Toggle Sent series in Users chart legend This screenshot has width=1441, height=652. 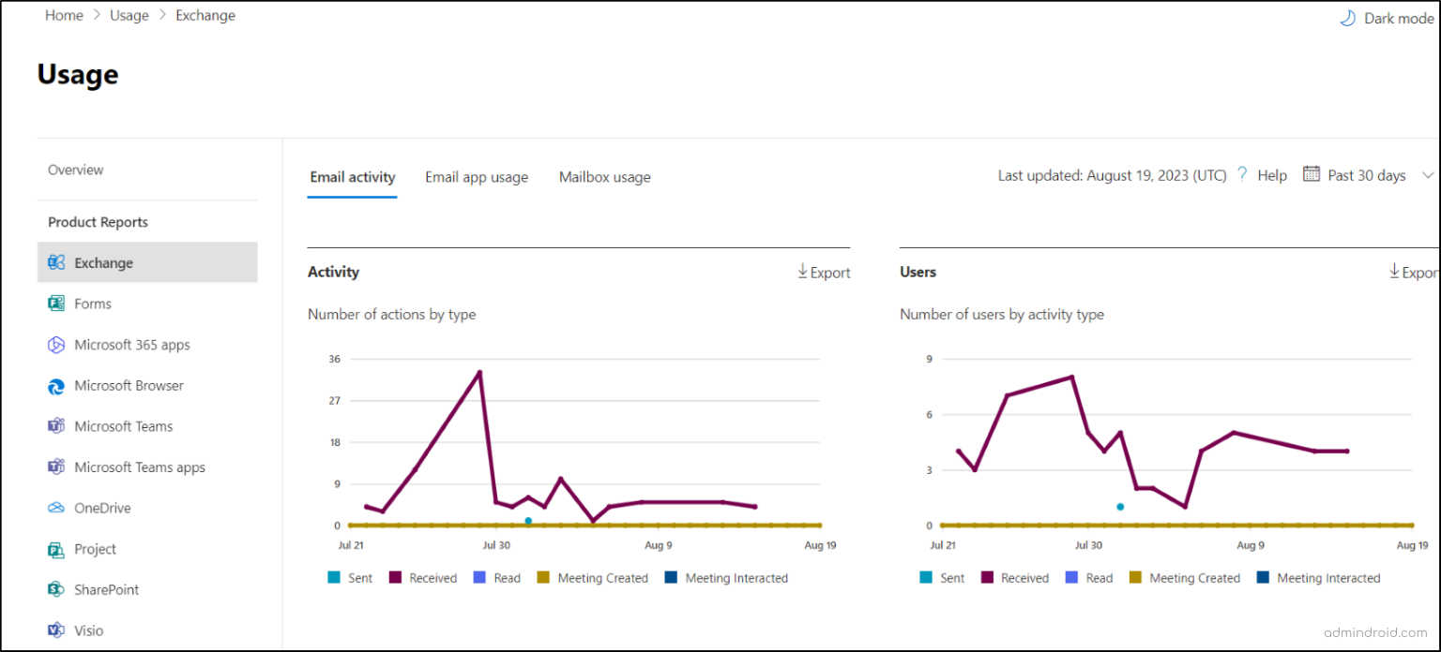tap(941, 578)
